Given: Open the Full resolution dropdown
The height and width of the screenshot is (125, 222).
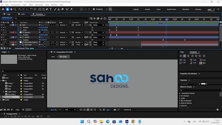Looking at the screenshot, I should tap(71, 110).
